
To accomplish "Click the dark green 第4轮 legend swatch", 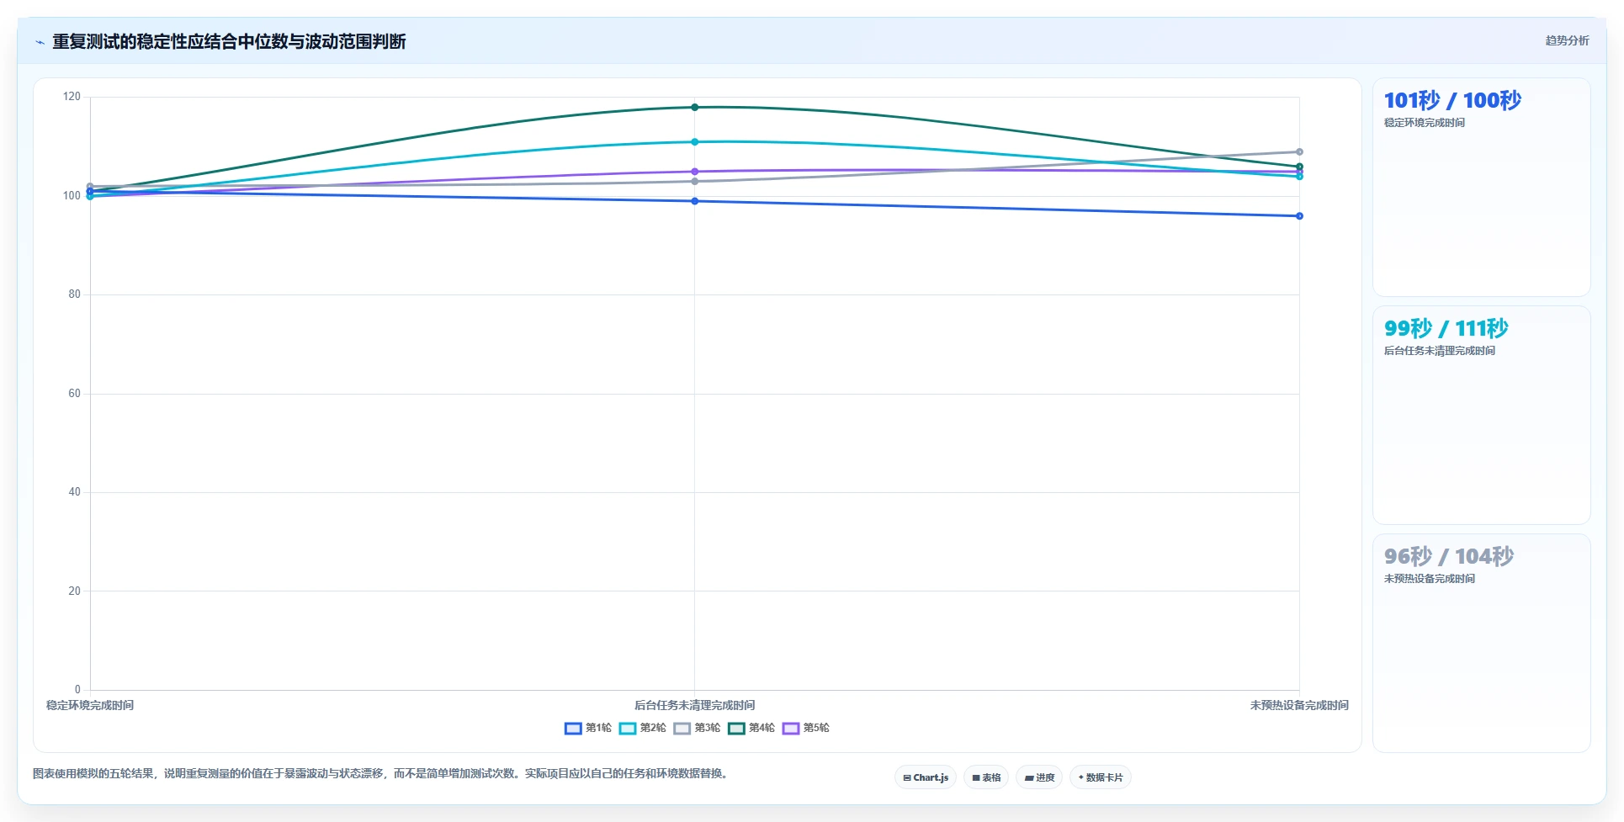I will [736, 728].
